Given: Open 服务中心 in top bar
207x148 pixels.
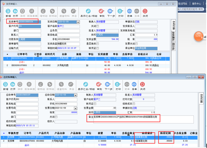Looking at the screenshot, I should [196, 4].
